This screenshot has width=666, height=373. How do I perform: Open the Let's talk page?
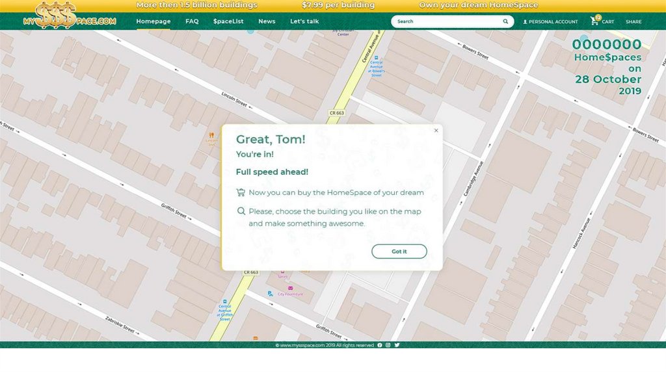tap(304, 21)
